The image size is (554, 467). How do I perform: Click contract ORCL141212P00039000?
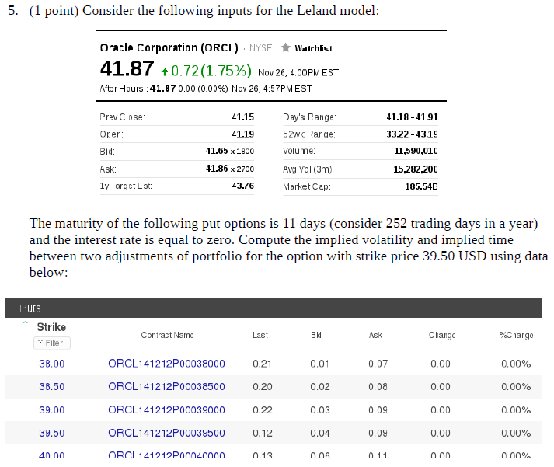click(x=166, y=410)
